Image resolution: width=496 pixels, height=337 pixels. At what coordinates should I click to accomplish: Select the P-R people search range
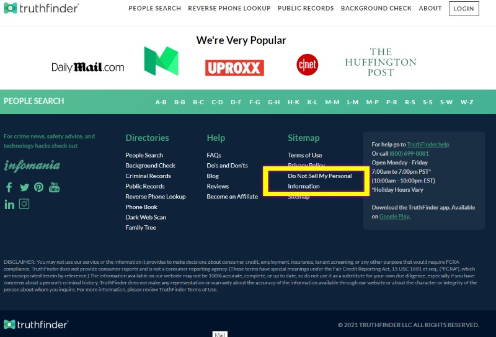(392, 102)
